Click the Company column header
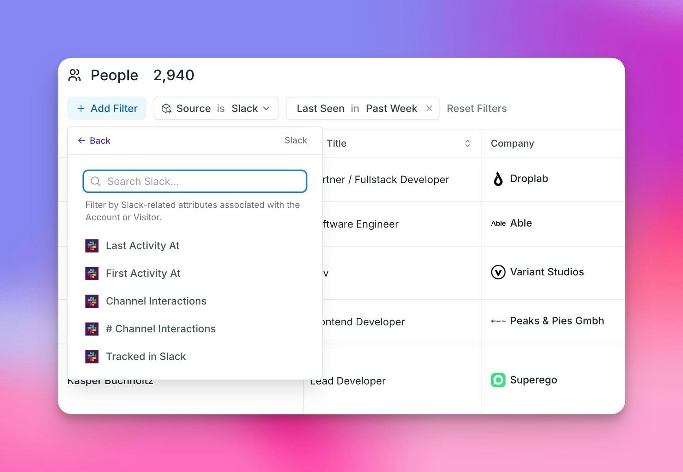 click(512, 143)
